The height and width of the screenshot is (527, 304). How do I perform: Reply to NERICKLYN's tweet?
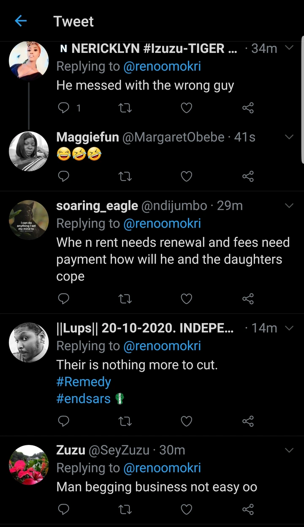pyautogui.click(x=63, y=108)
